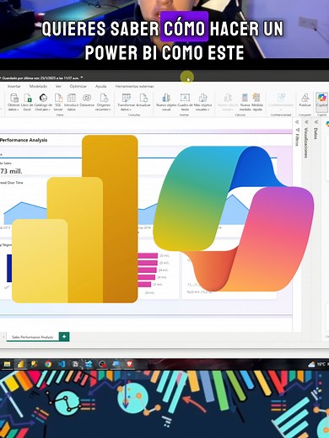Image resolution: width=329 pixels, height=438 pixels.
Task: Switch to the Insertar ribbon tab
Action: click(13, 86)
